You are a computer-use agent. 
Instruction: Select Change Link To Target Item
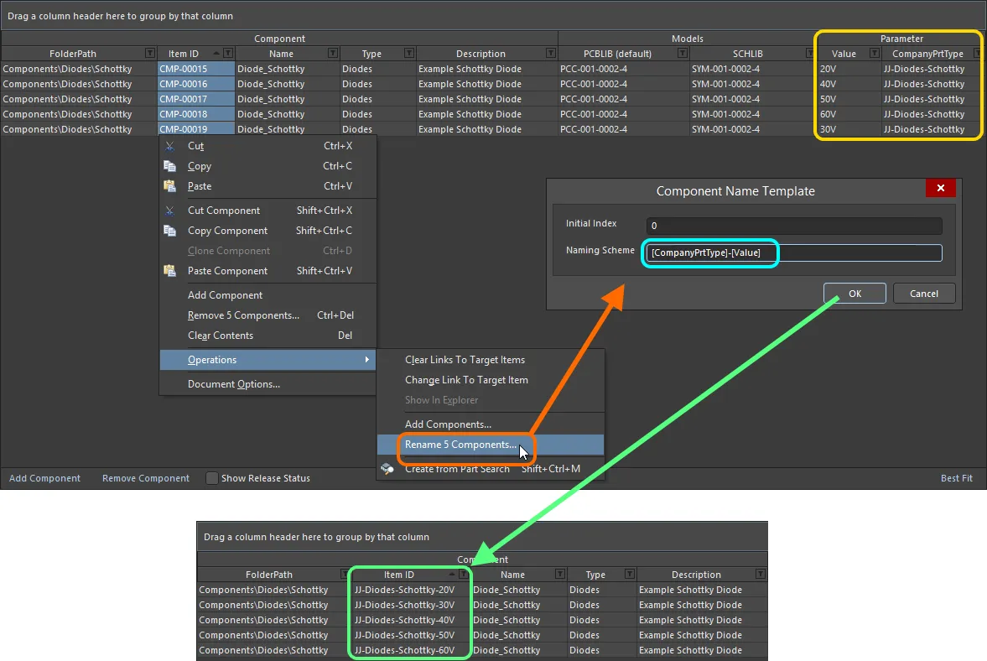tap(465, 379)
